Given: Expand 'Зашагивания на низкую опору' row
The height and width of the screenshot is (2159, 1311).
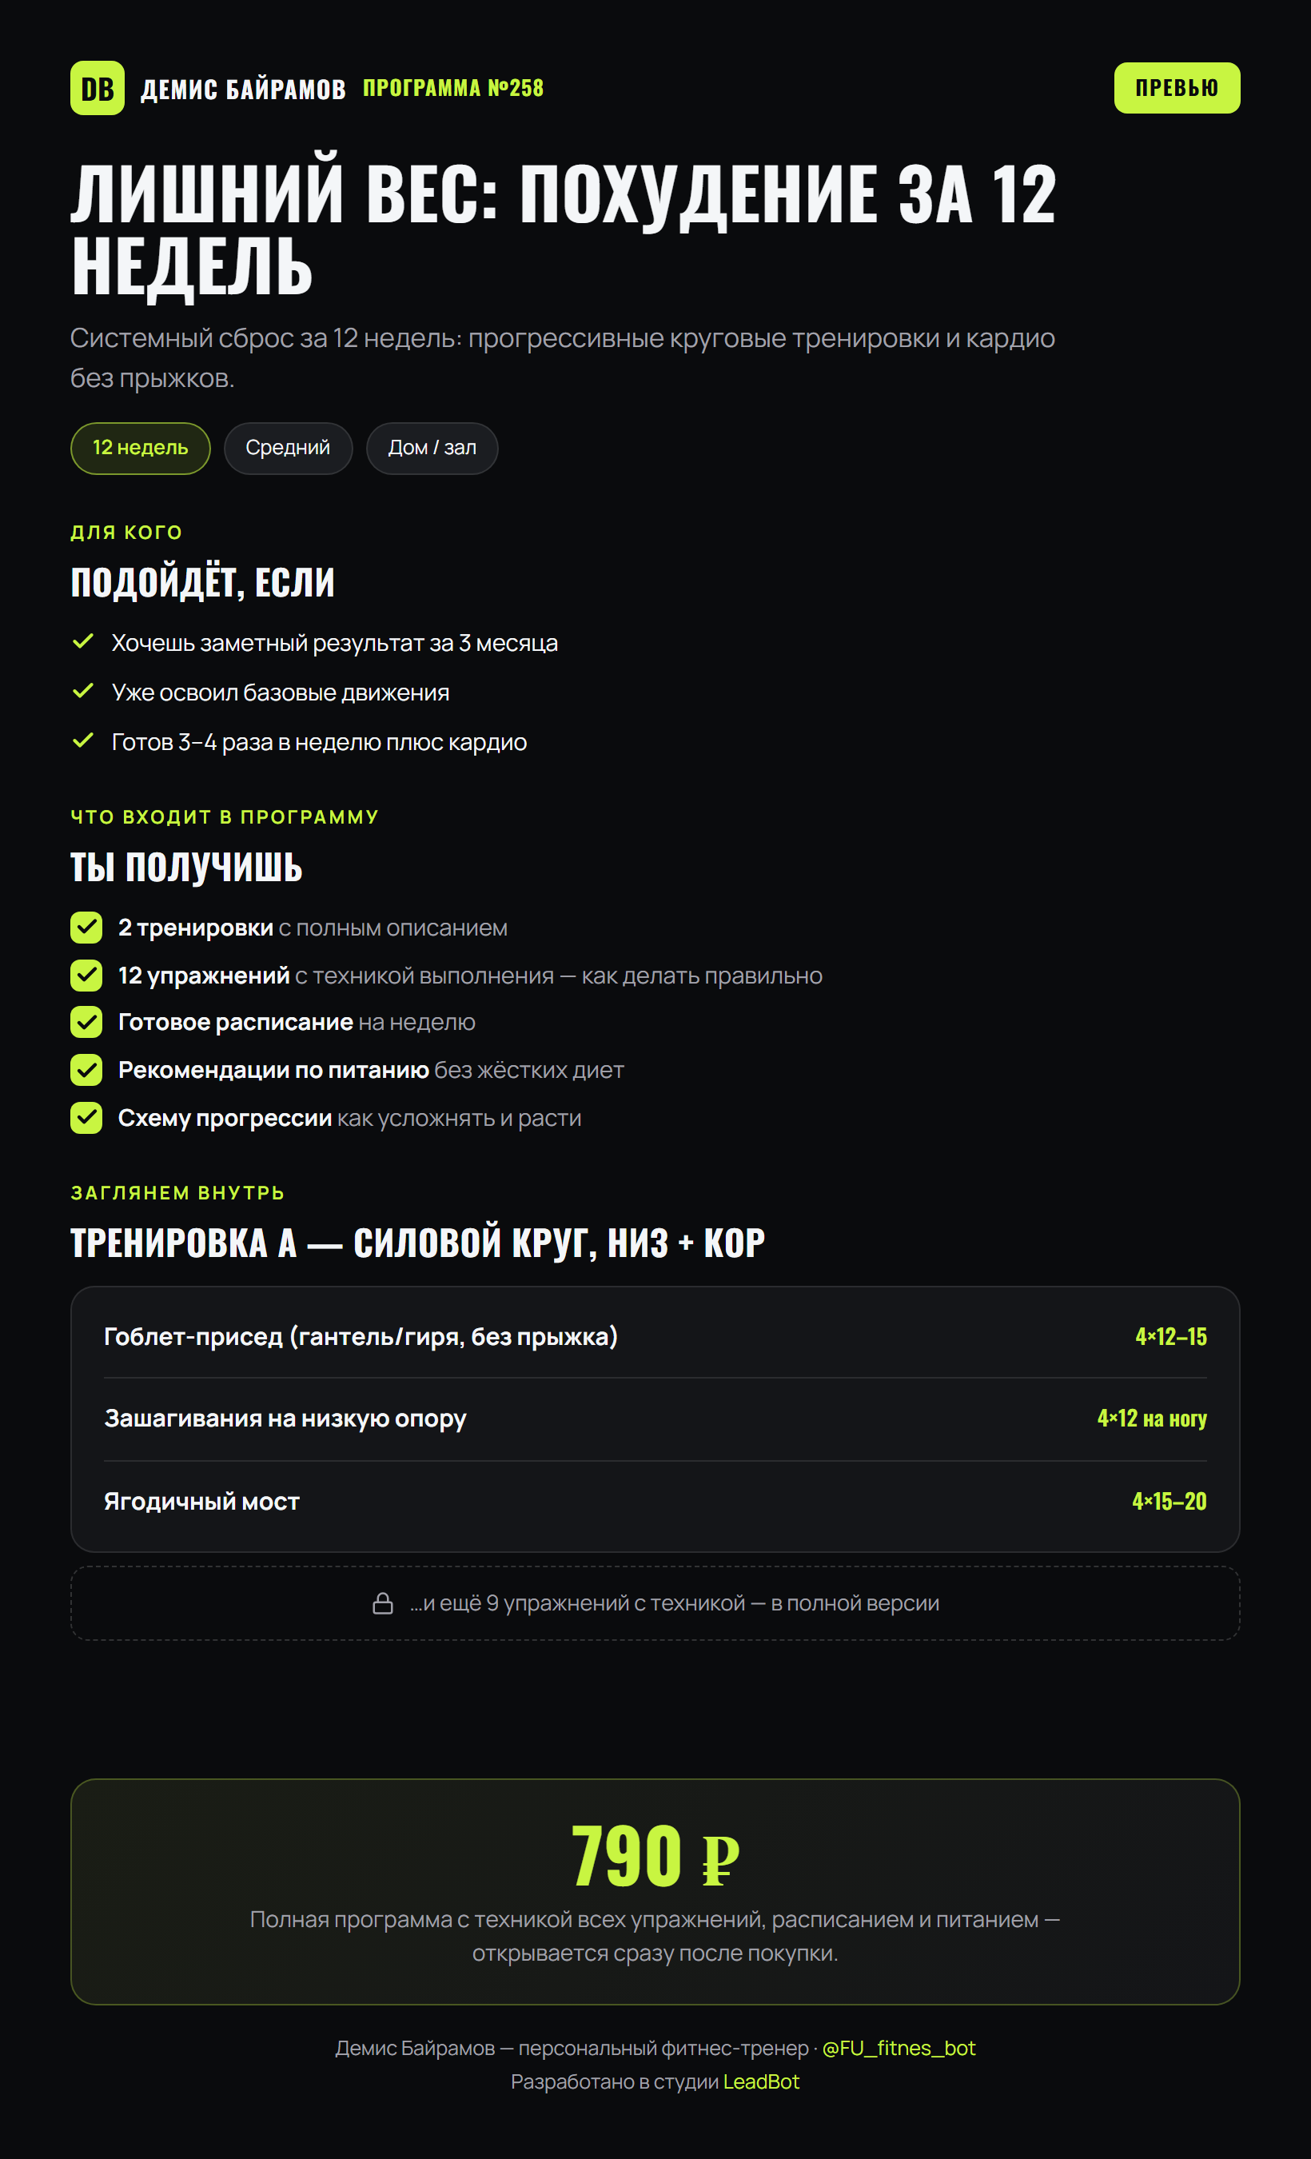Looking at the screenshot, I should [x=655, y=1419].
